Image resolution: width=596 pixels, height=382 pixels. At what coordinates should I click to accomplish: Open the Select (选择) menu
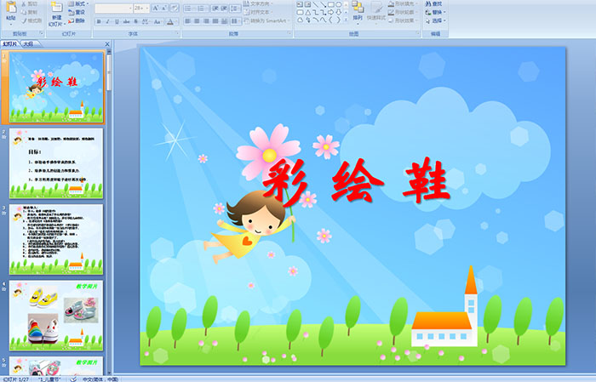[435, 20]
